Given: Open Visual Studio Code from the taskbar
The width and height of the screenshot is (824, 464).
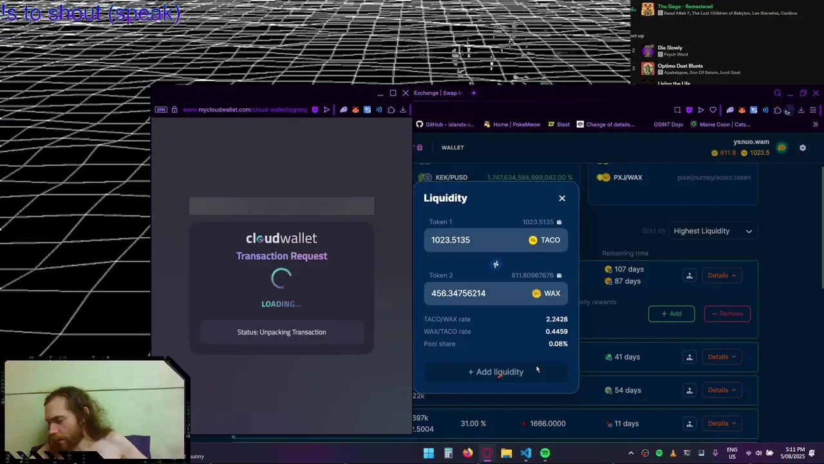Looking at the screenshot, I should tap(526, 453).
